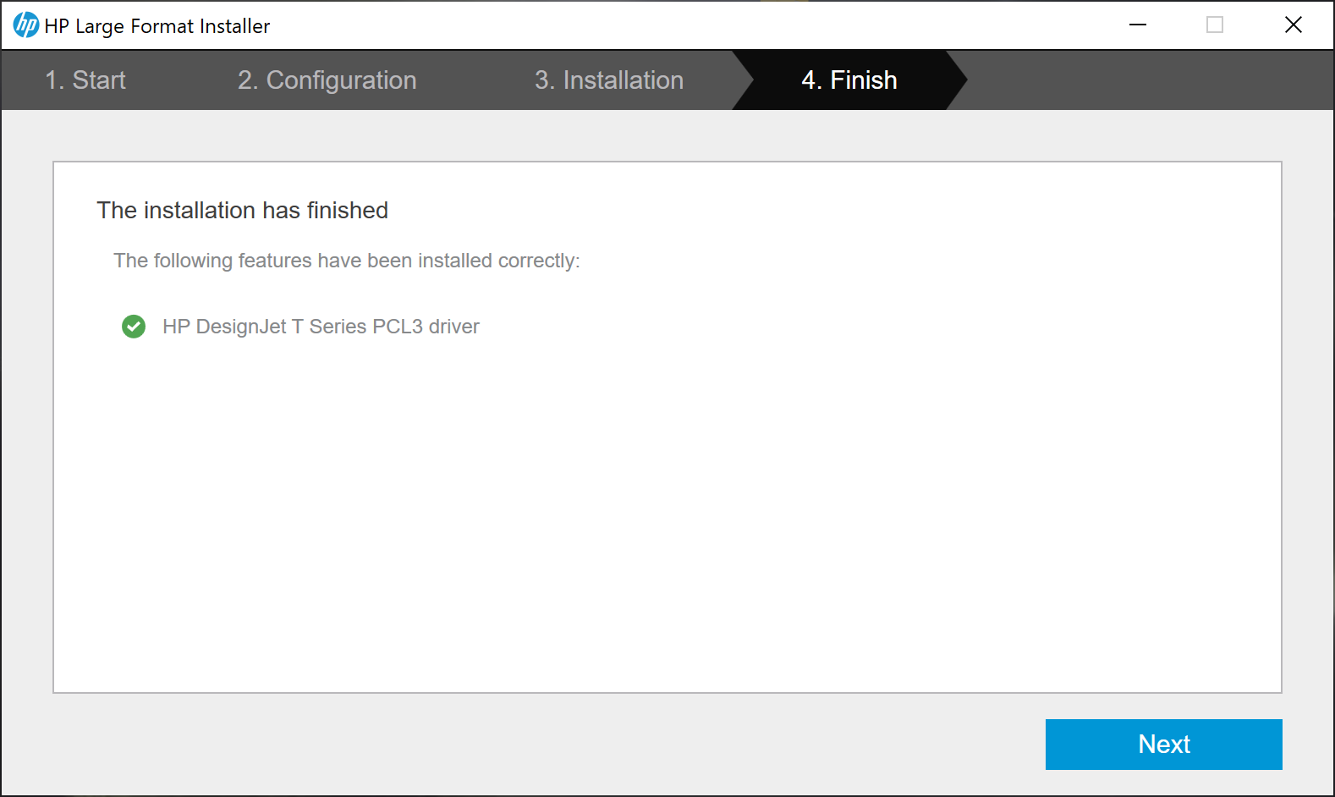Click the disabled maximize button
Viewport: 1335px width, 797px height.
(1215, 25)
